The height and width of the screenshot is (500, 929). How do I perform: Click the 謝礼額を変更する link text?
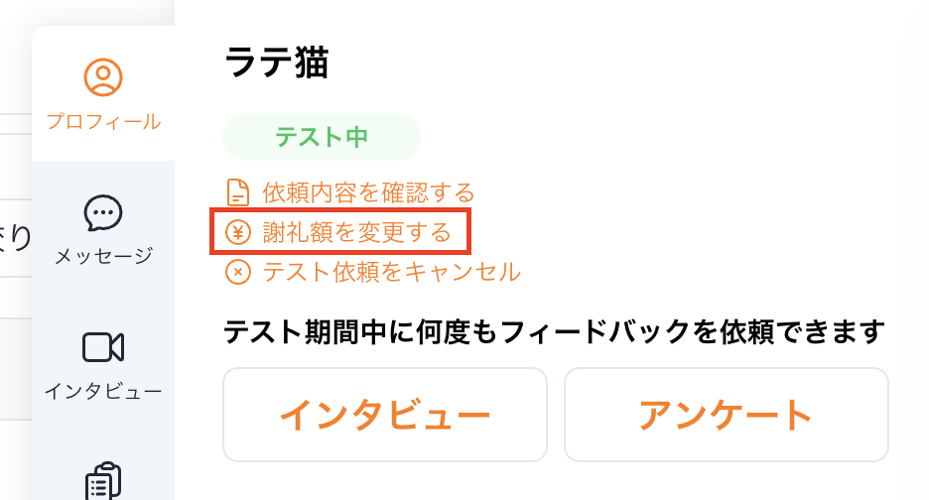pyautogui.click(x=356, y=233)
